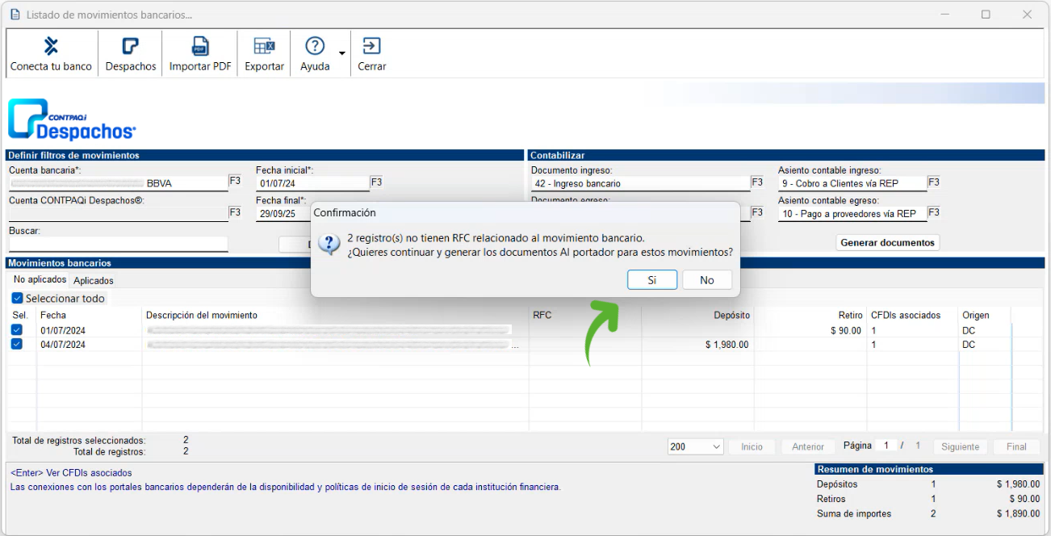Confirm with the Si button
Viewport: 1051px width, 536px height.
click(651, 279)
